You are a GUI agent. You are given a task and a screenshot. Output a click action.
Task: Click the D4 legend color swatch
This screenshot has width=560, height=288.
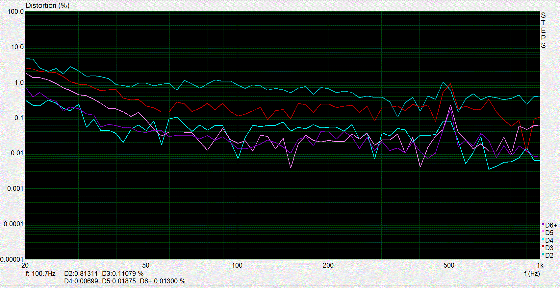coord(543,239)
